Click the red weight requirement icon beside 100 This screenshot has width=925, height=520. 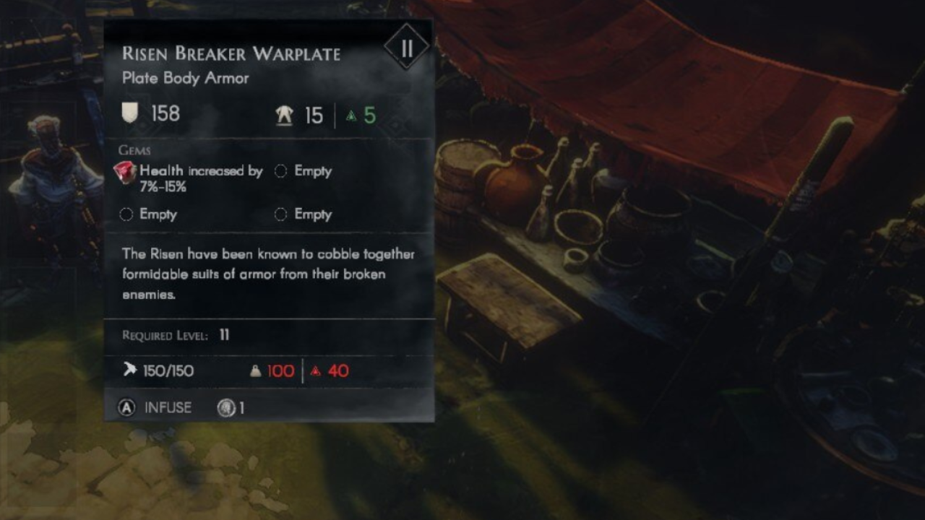tap(255, 371)
